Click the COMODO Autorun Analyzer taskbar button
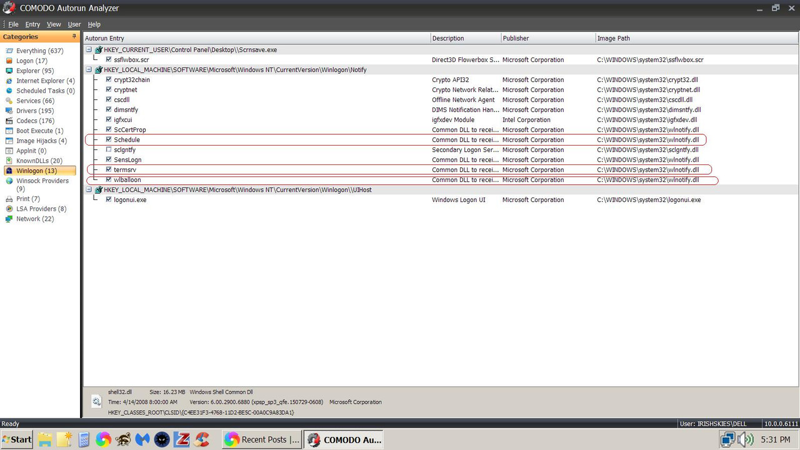The image size is (800, 450). [x=344, y=439]
